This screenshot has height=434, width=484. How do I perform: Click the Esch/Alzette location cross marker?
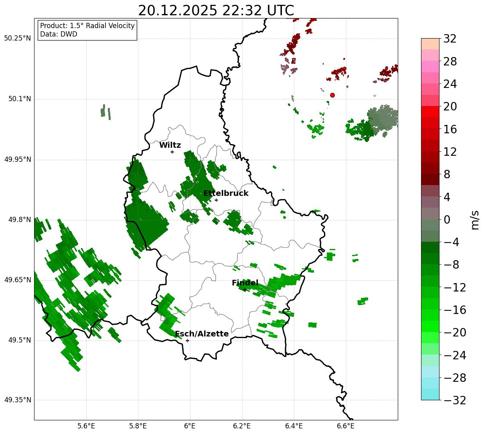187,340
